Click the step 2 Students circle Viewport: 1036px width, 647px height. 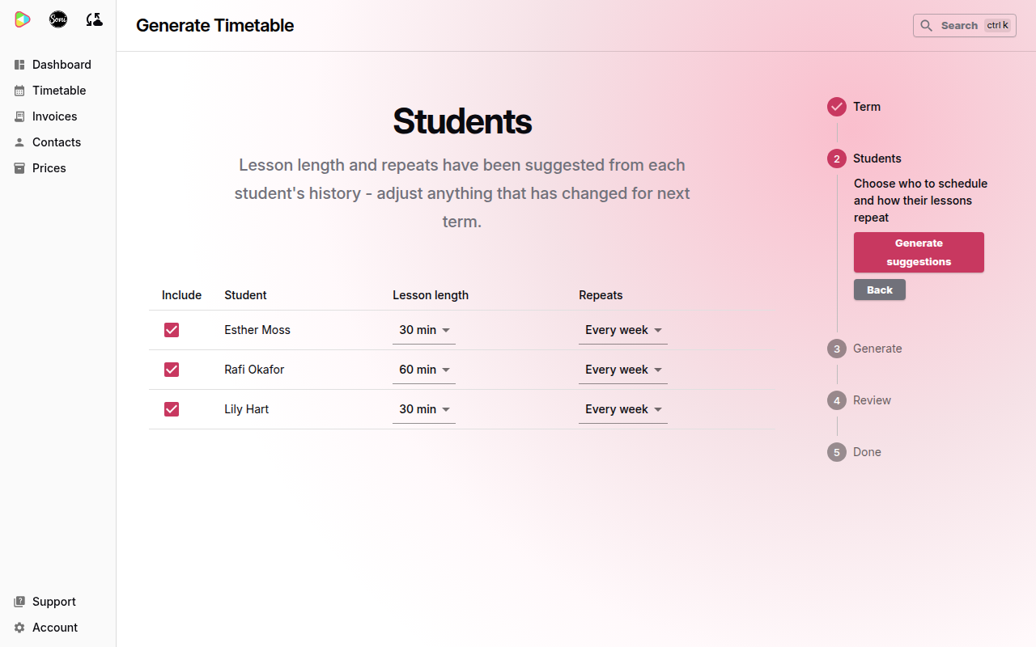tap(837, 159)
